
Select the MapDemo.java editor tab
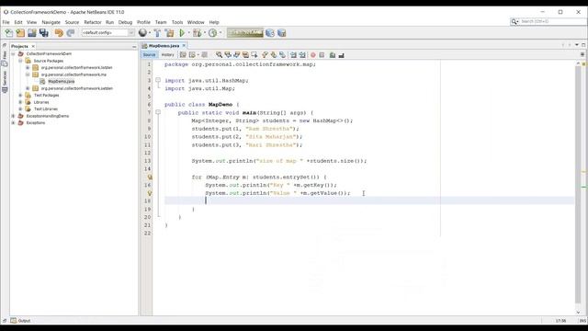coord(164,46)
